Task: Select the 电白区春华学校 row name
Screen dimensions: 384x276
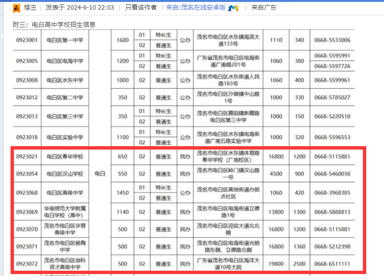Action: [65, 157]
